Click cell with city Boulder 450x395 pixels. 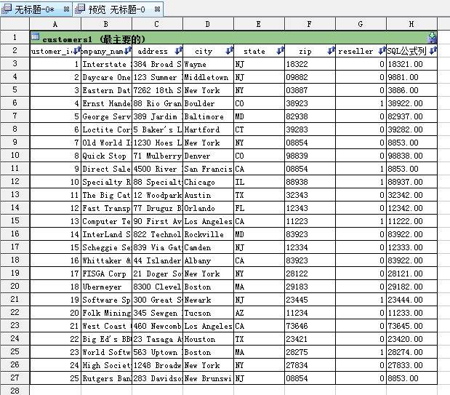[x=208, y=103]
